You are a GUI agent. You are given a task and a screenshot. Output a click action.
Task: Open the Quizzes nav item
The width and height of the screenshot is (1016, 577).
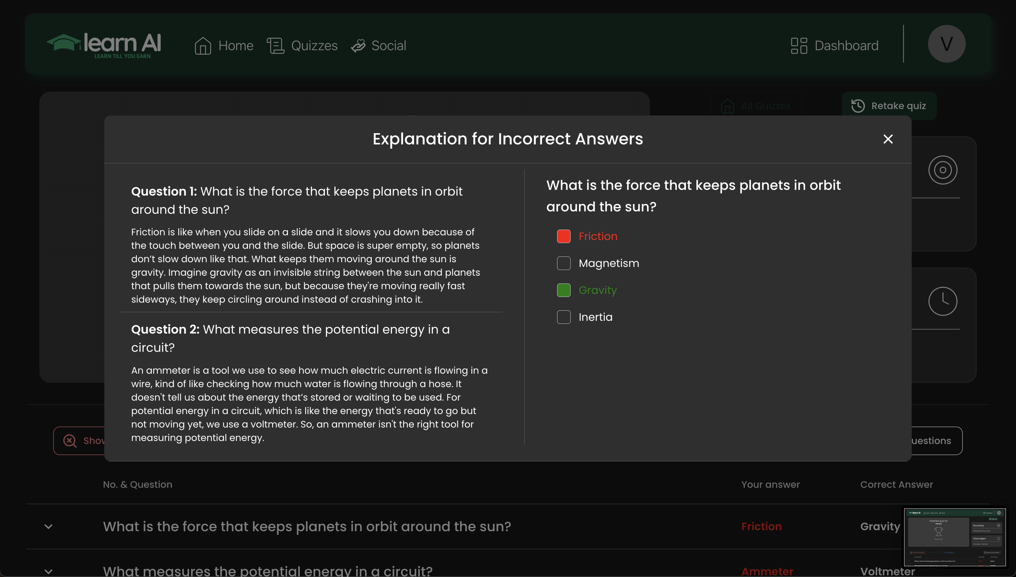[x=314, y=45]
